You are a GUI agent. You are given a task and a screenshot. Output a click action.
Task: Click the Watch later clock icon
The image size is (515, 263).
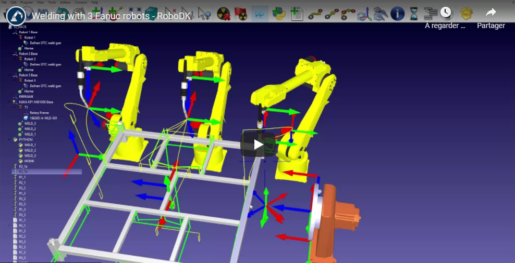[445, 12]
